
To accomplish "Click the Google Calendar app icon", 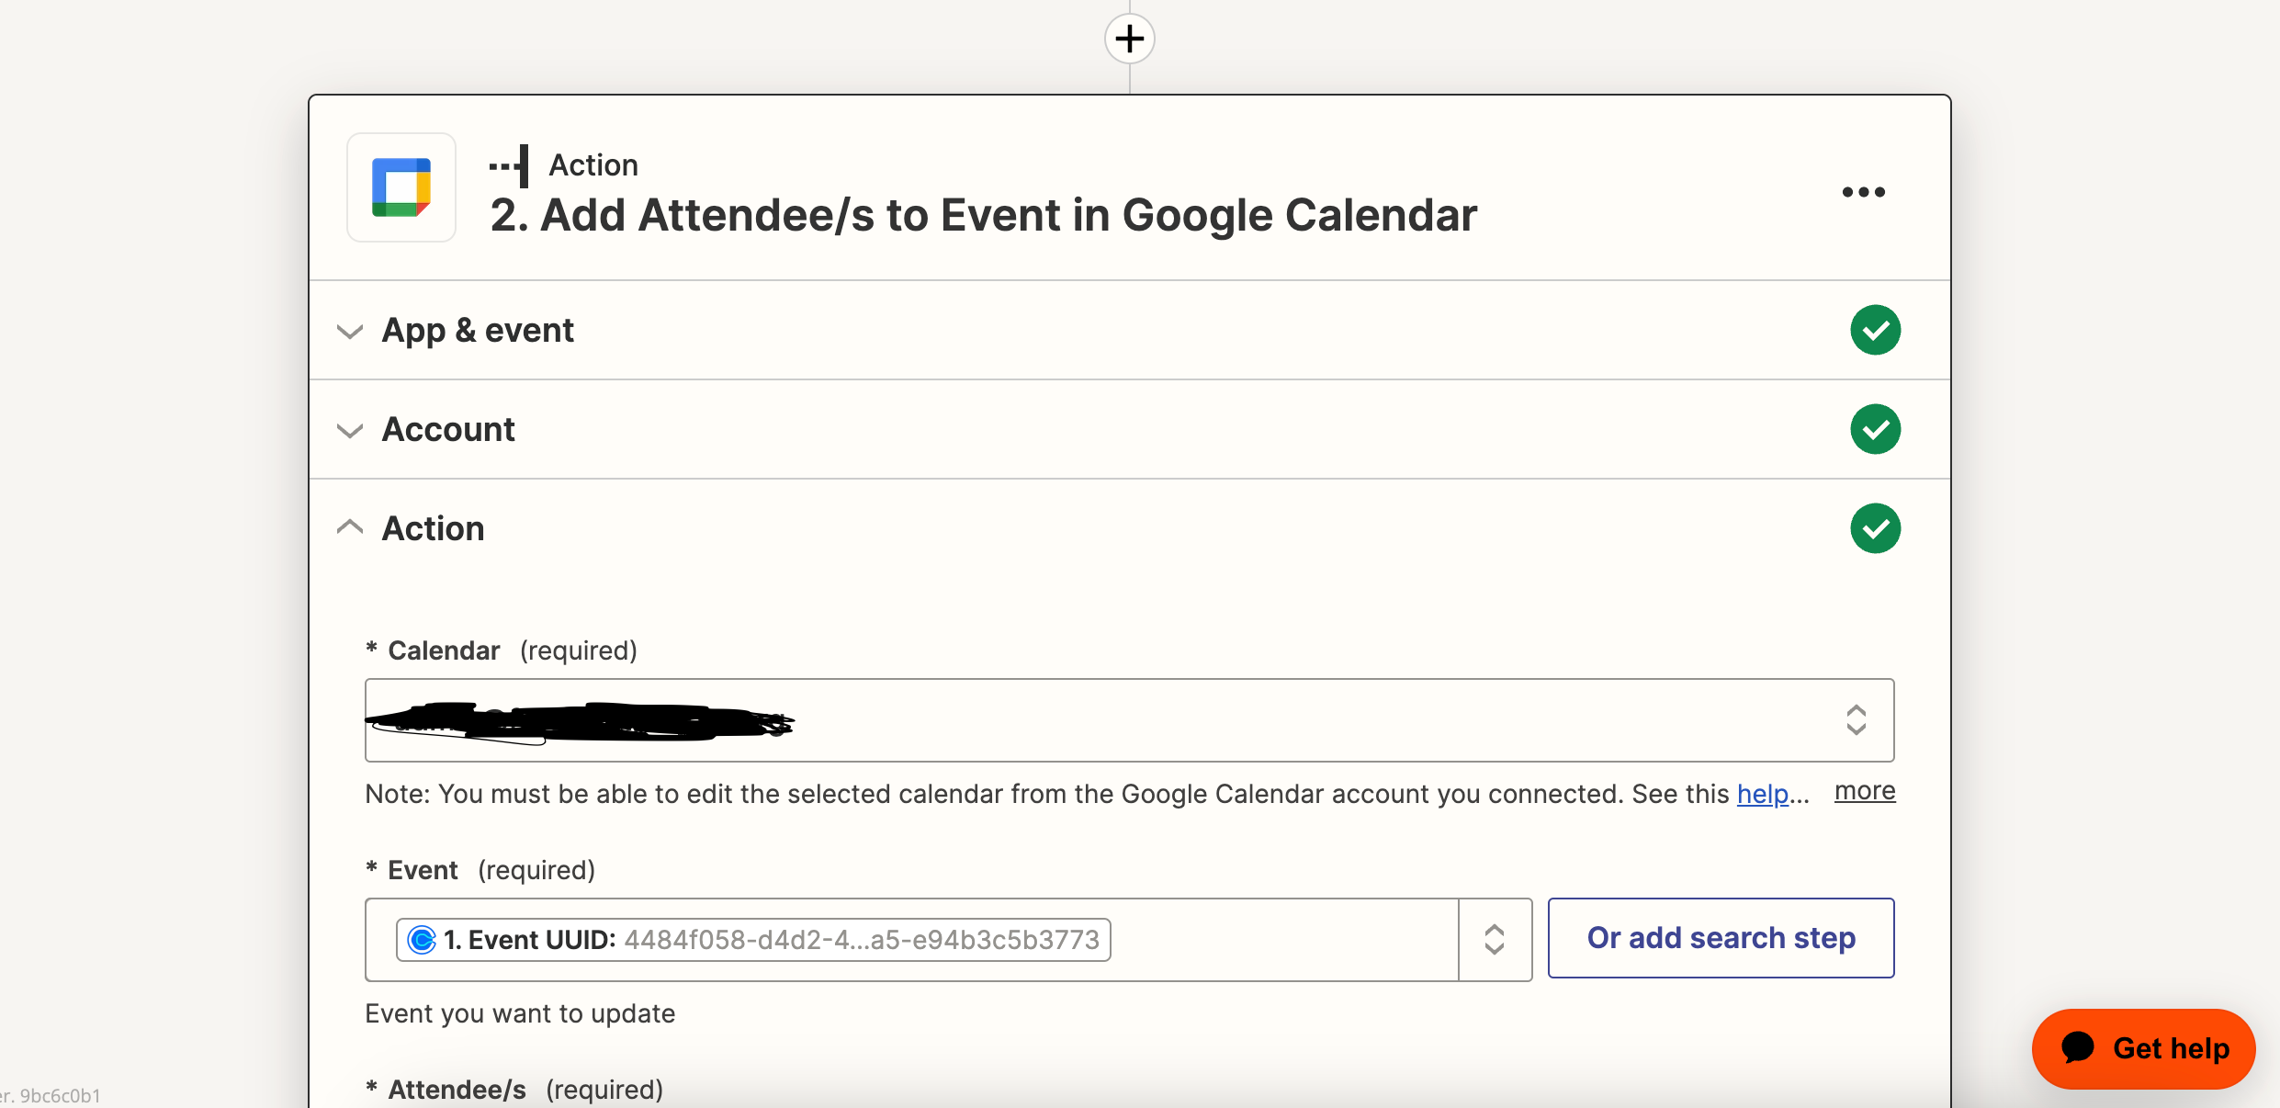I will point(401,187).
